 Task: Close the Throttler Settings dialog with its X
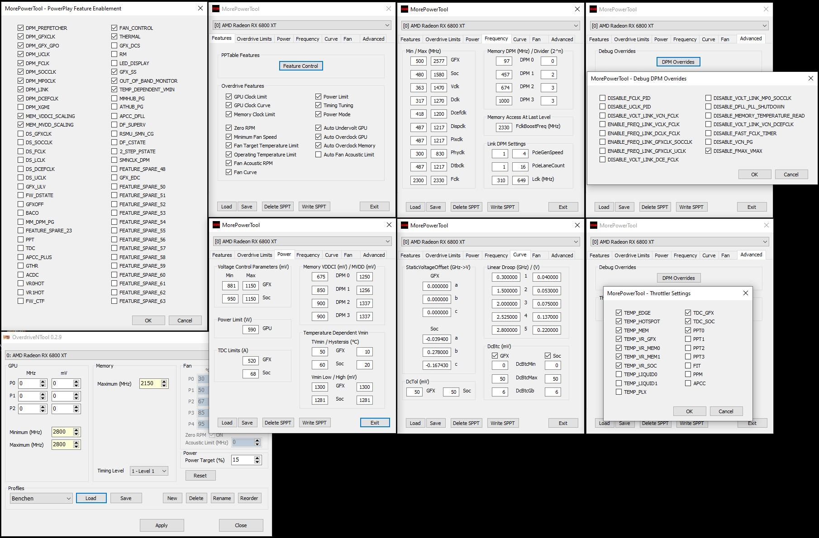tap(745, 293)
